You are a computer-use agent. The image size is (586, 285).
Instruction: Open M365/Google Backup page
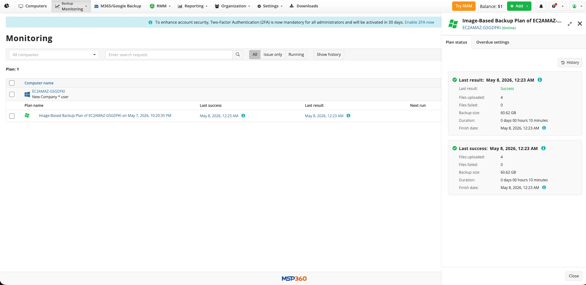coord(118,6)
